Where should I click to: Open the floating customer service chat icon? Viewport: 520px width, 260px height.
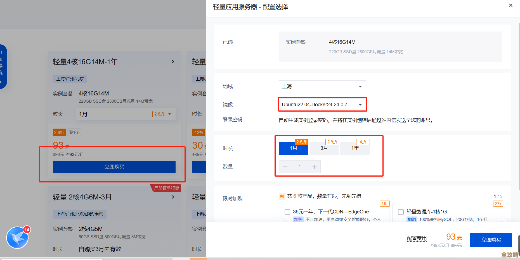pos(17,238)
